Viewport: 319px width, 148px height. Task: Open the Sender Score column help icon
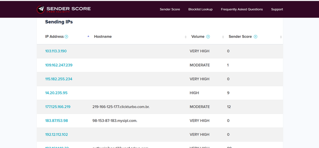[256, 37]
